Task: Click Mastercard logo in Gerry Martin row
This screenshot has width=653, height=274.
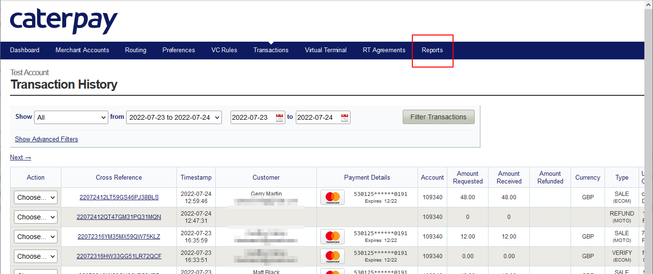Action: point(332,197)
